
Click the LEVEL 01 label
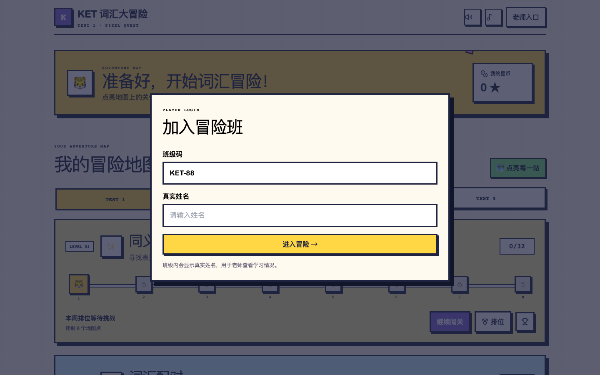click(x=80, y=246)
